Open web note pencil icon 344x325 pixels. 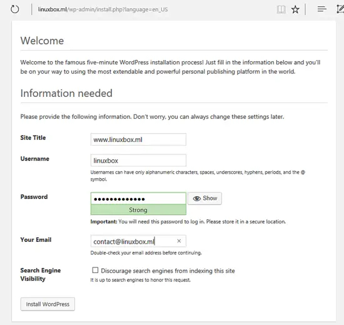coord(340,9)
